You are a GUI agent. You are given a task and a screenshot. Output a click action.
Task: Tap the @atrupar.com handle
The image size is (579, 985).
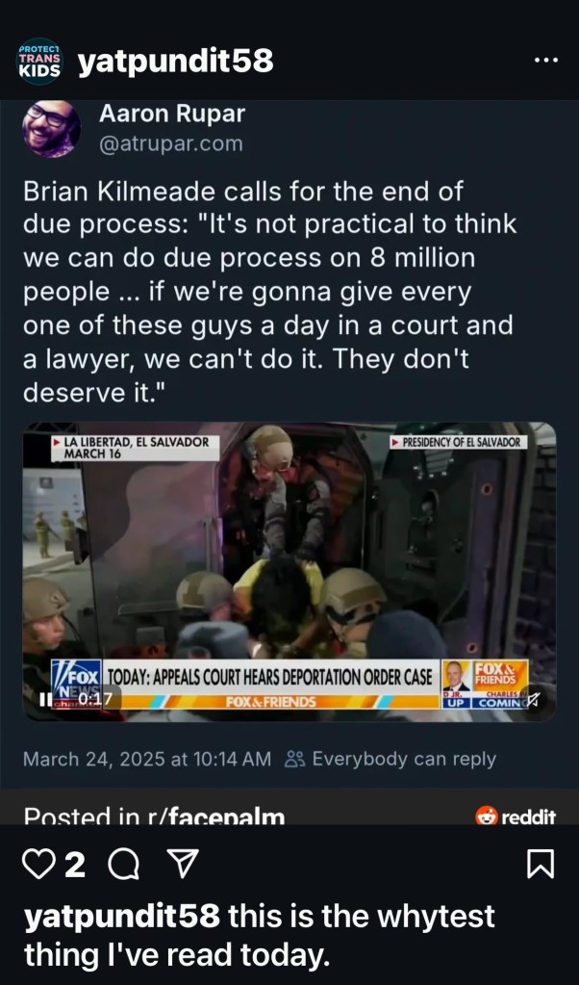[171, 143]
